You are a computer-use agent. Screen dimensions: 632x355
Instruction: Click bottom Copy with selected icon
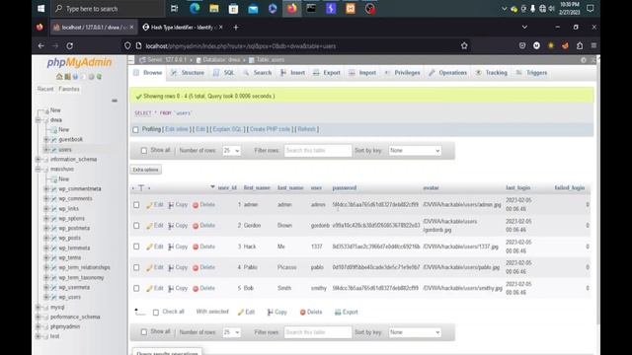pyautogui.click(x=270, y=313)
